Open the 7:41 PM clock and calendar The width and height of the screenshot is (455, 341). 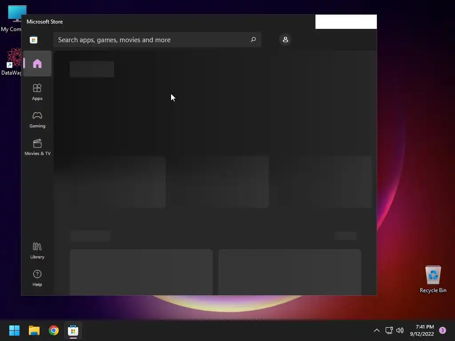point(422,330)
